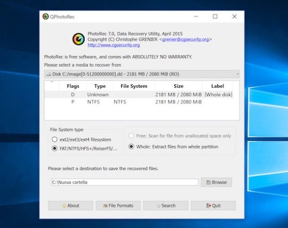Start recovery with the Search button
This screenshot has width=288, height=228.
[x=165, y=205]
